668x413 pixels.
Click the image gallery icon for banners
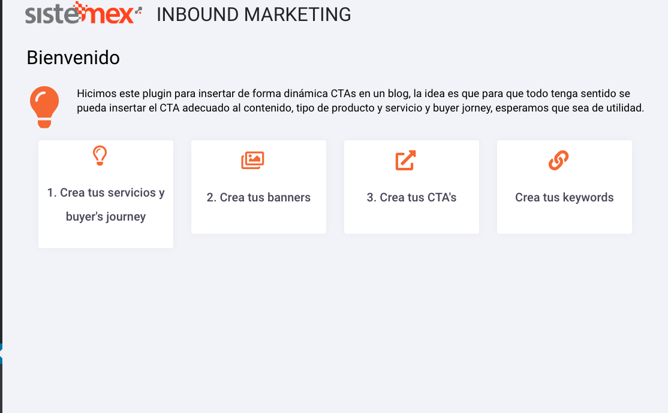252,160
